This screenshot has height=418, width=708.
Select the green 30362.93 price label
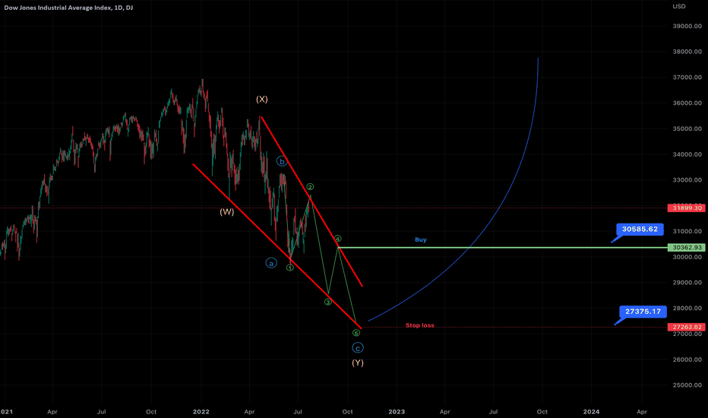point(686,248)
